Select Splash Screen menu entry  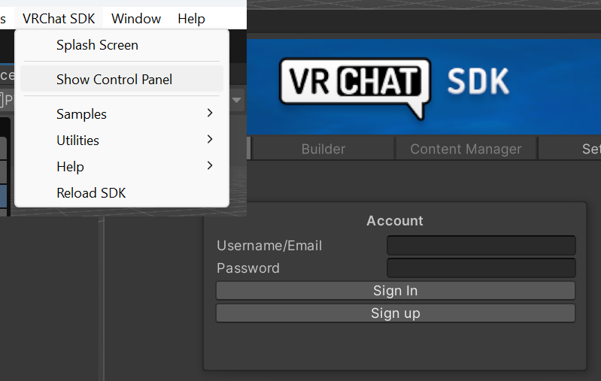tap(122, 45)
